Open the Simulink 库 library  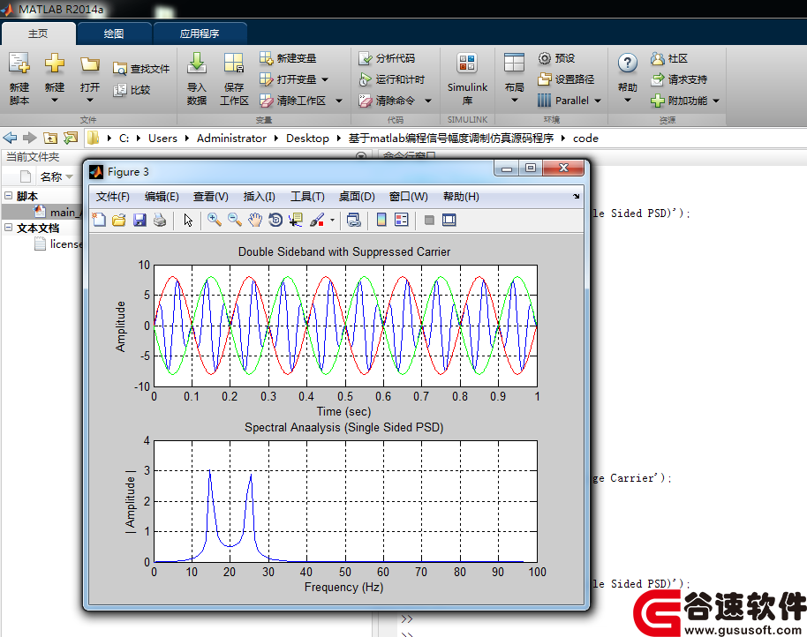[x=467, y=79]
